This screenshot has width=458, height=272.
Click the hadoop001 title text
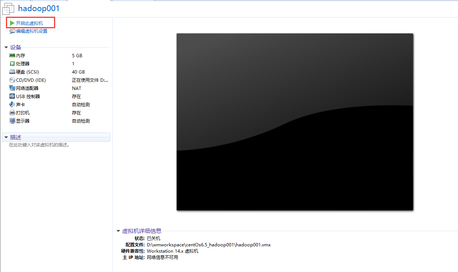[x=39, y=8]
